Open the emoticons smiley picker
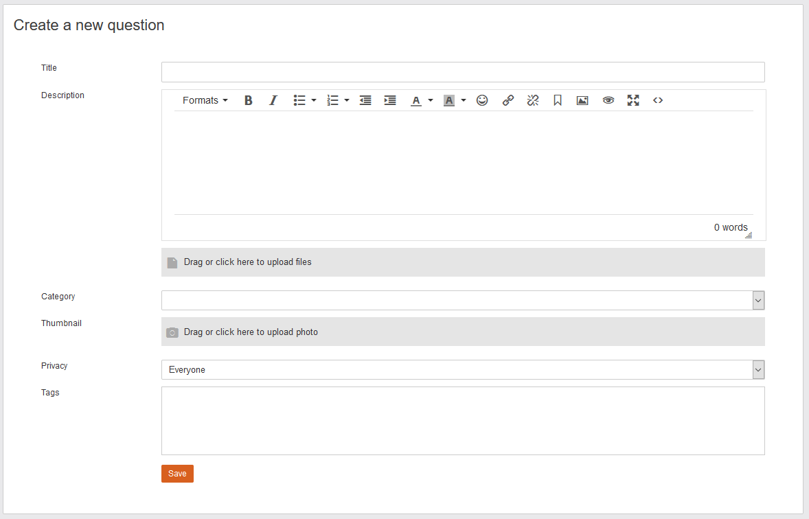 coord(482,100)
